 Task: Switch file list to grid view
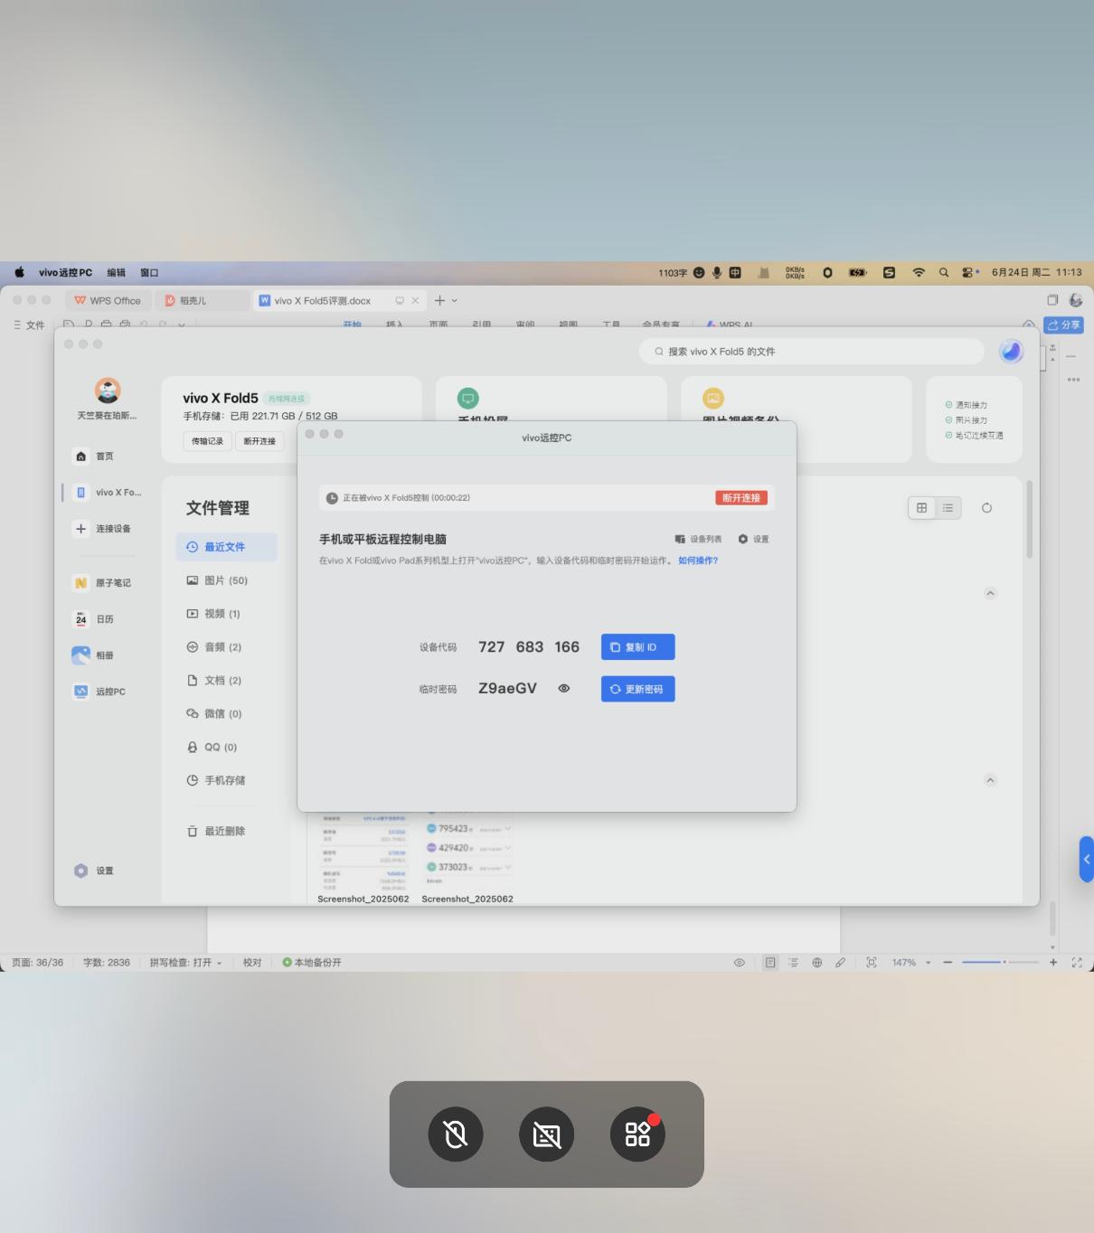921,508
